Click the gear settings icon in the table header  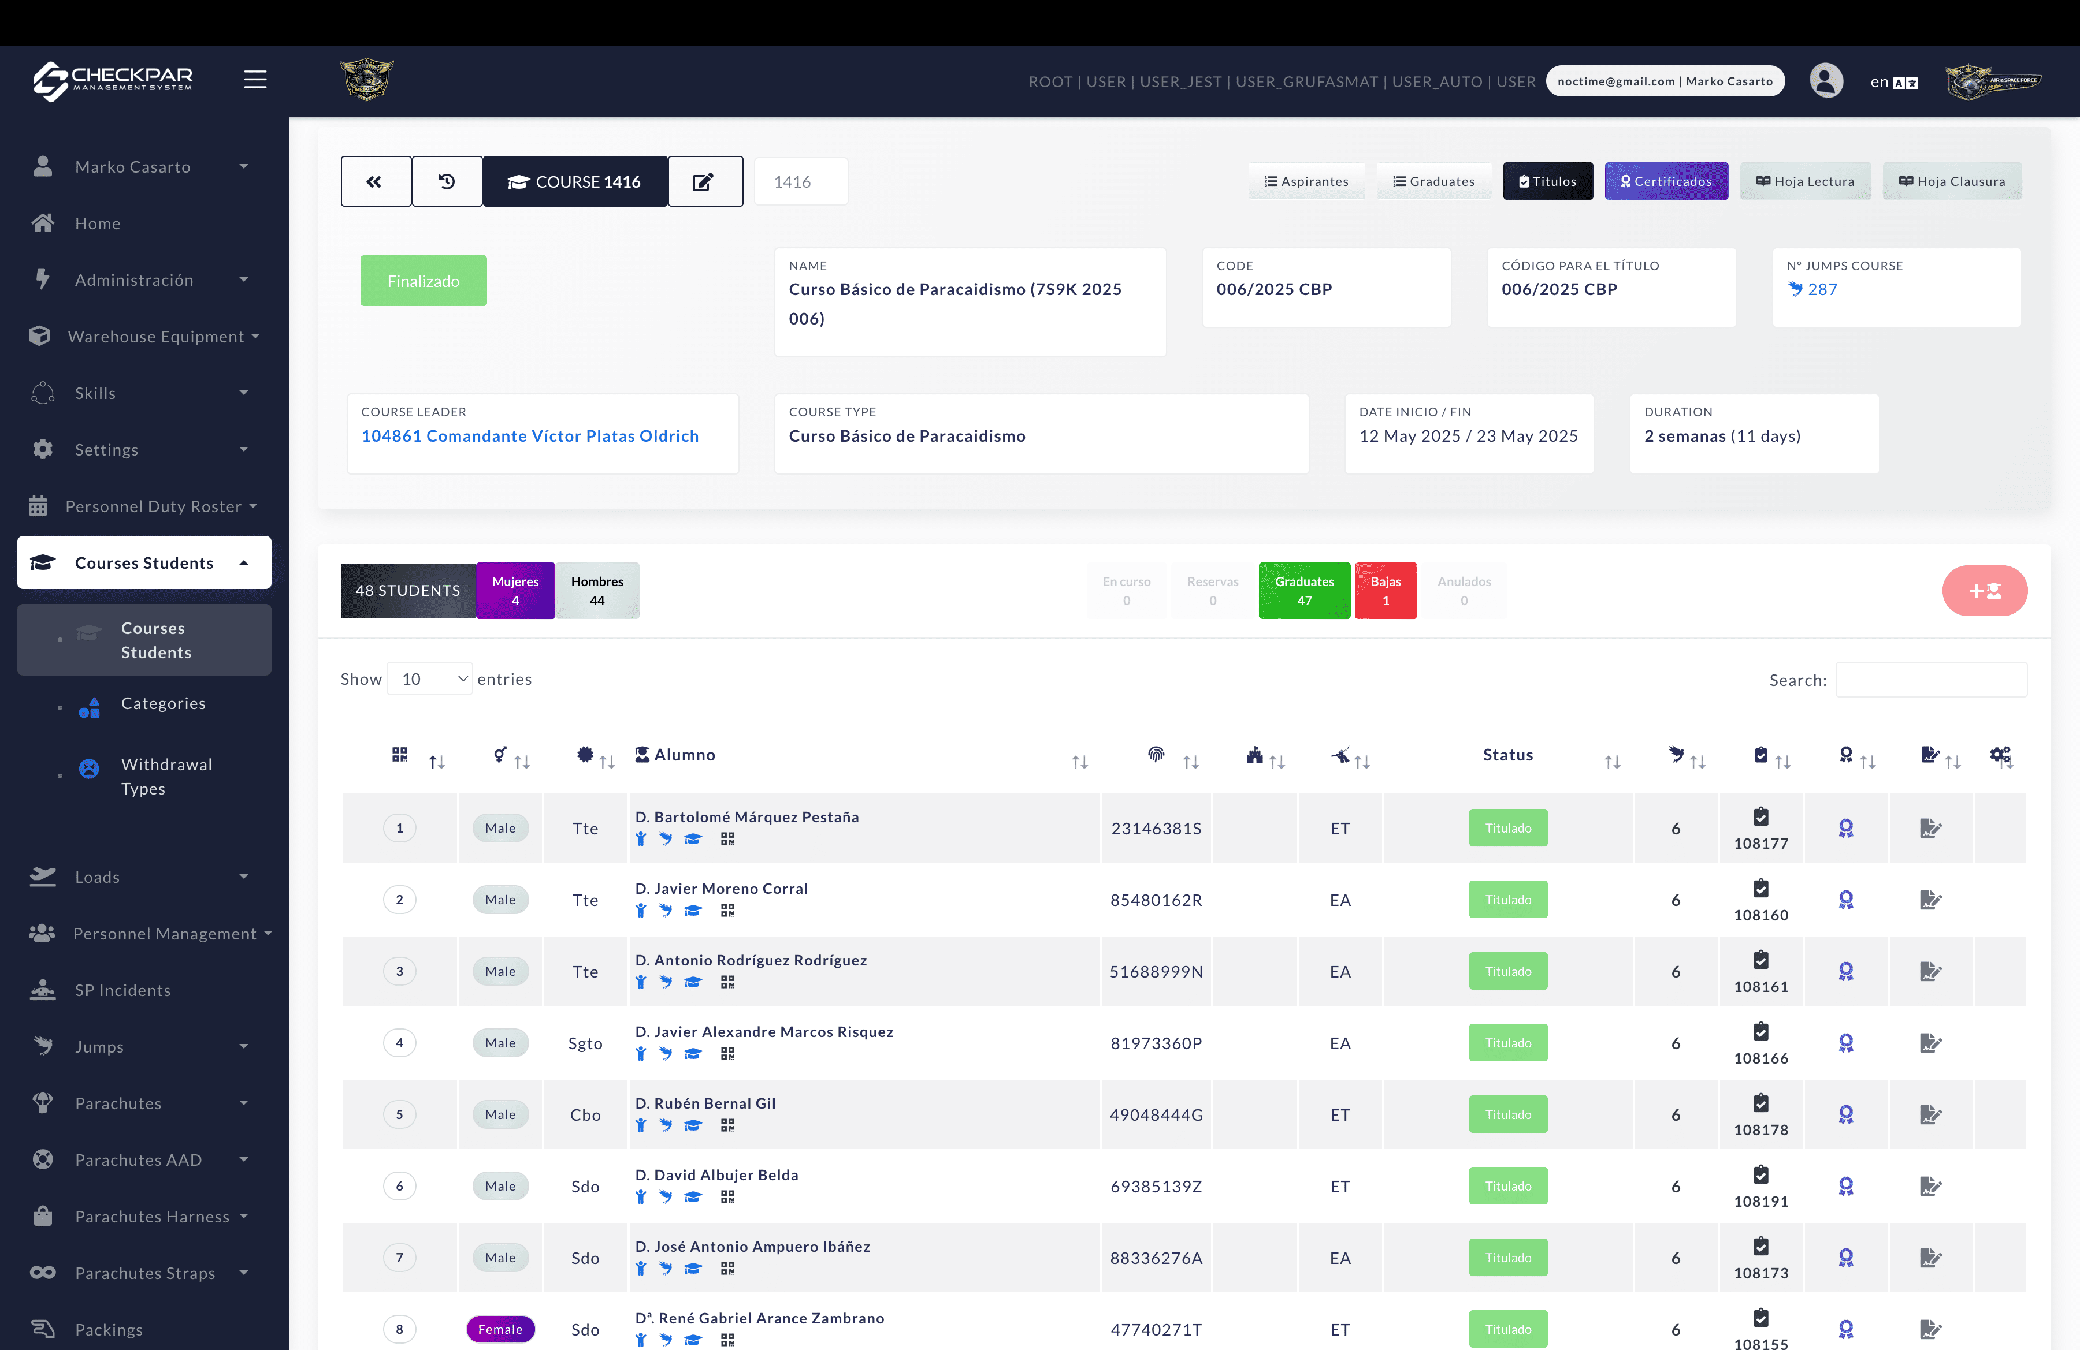[x=2001, y=755]
